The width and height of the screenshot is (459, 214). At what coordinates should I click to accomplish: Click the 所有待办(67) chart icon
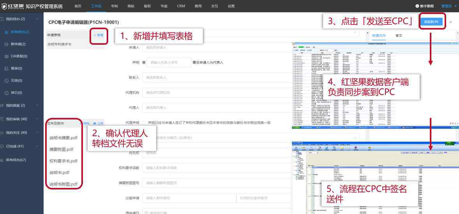coord(2,160)
